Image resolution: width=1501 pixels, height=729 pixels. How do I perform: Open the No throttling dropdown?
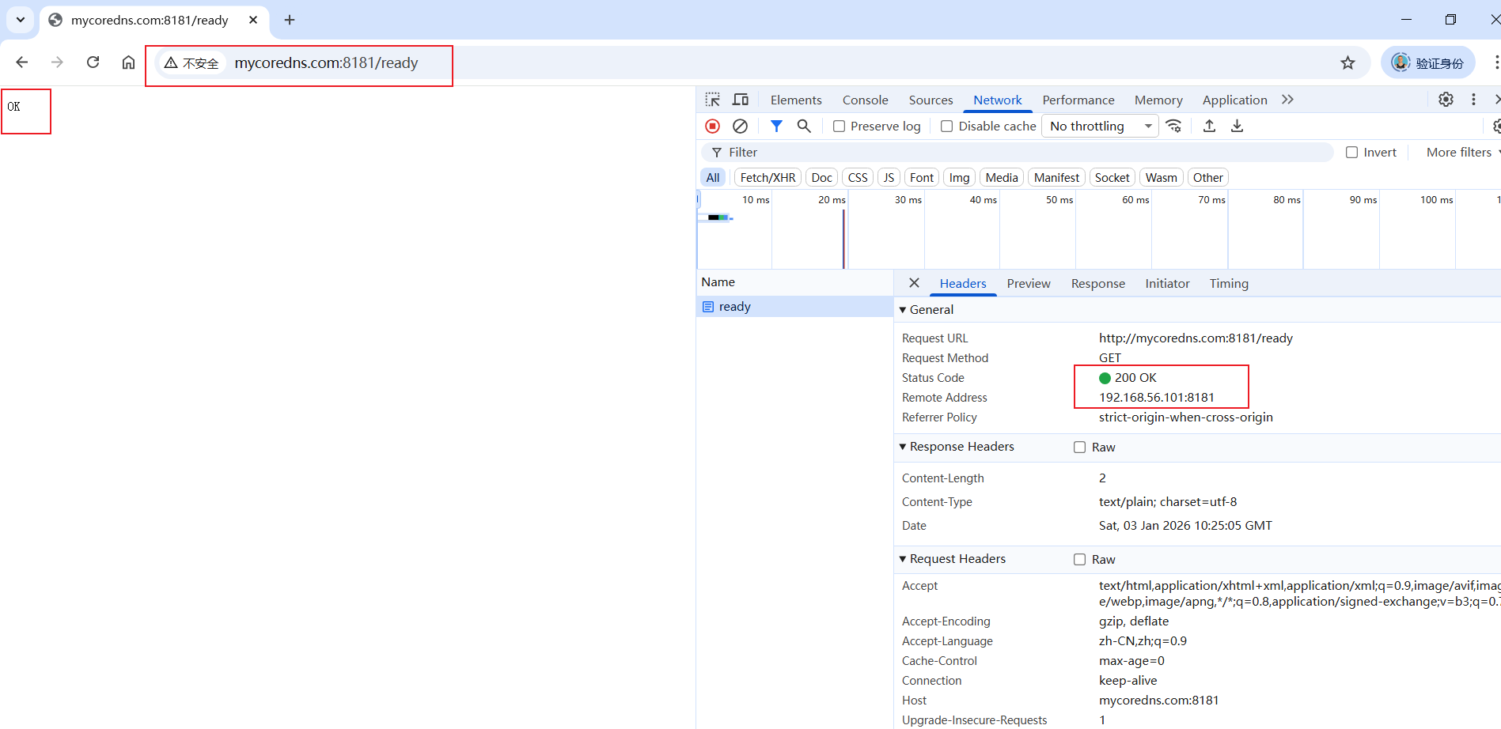point(1100,127)
